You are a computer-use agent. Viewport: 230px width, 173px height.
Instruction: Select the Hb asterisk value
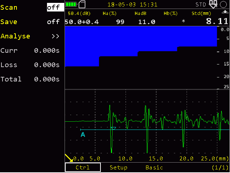[x=183, y=21]
